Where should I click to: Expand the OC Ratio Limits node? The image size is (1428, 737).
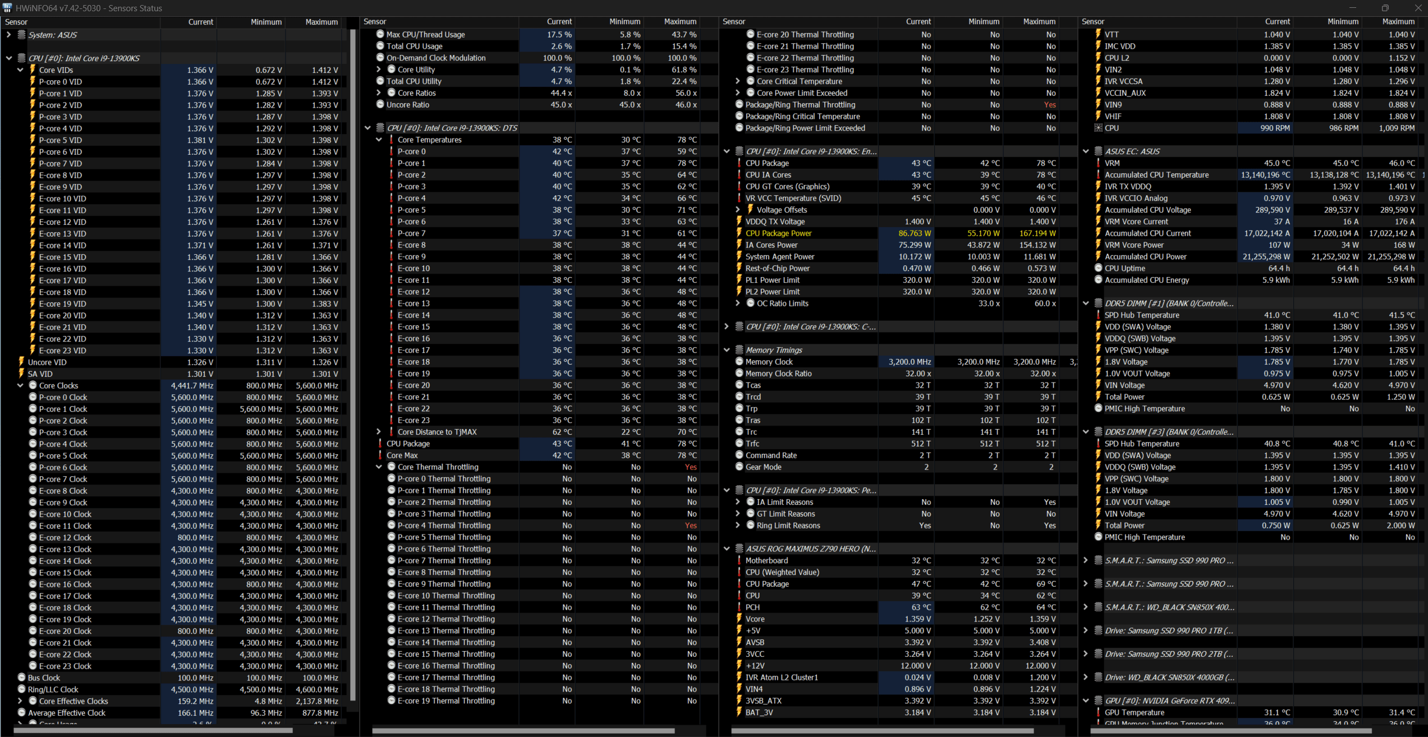tap(738, 303)
